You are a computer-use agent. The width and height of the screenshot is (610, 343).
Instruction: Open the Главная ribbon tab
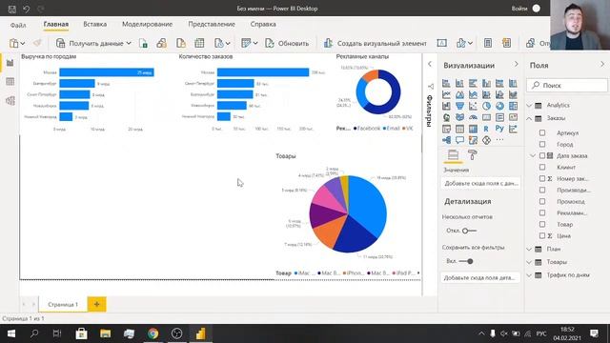pos(56,24)
